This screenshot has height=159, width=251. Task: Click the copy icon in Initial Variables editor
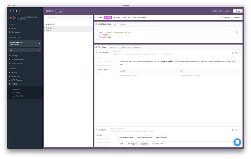237,32
